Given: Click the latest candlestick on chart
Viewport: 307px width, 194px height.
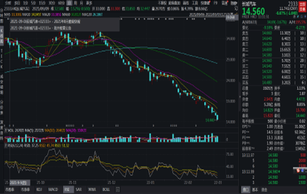Looking at the screenshot, I should click(x=218, y=117).
